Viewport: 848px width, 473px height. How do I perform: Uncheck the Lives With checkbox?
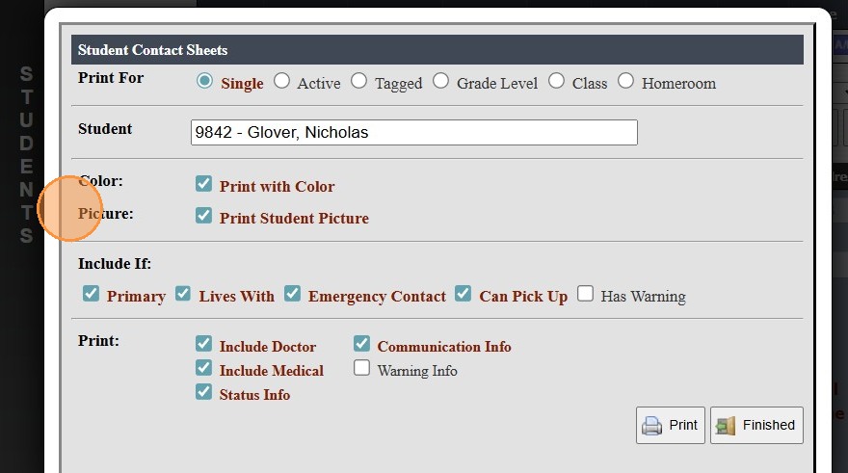(x=183, y=293)
